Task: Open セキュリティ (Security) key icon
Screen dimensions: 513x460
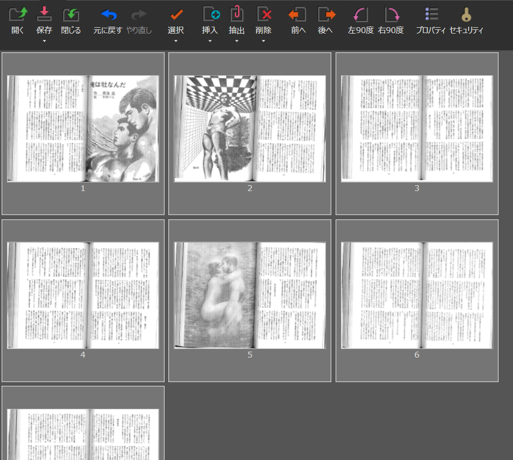Action: (x=466, y=14)
